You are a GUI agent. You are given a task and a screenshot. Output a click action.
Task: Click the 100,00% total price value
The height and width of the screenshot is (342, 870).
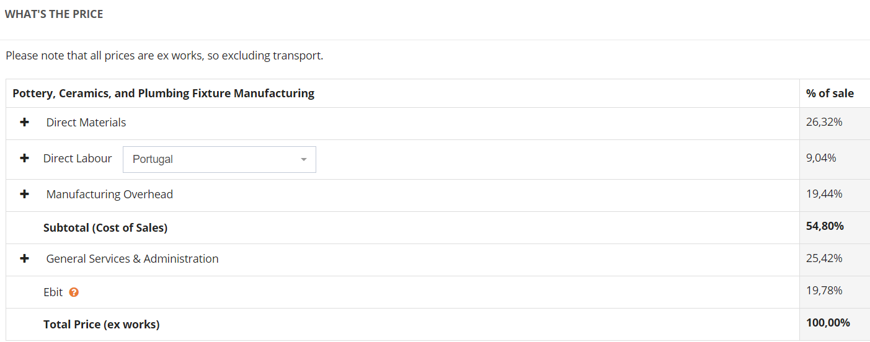[x=828, y=323]
